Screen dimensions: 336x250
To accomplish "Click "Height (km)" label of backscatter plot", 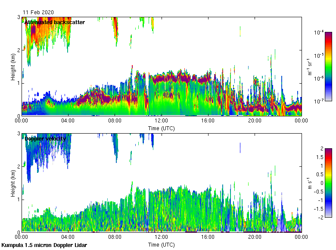I will [x=13, y=66].
